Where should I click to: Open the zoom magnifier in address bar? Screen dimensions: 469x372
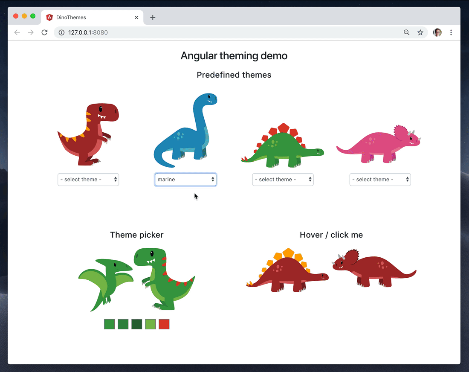click(406, 32)
